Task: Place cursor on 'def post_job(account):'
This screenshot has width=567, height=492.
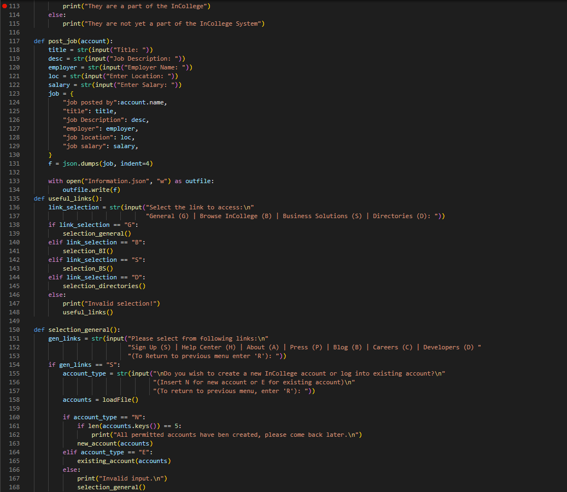Action: tap(73, 41)
